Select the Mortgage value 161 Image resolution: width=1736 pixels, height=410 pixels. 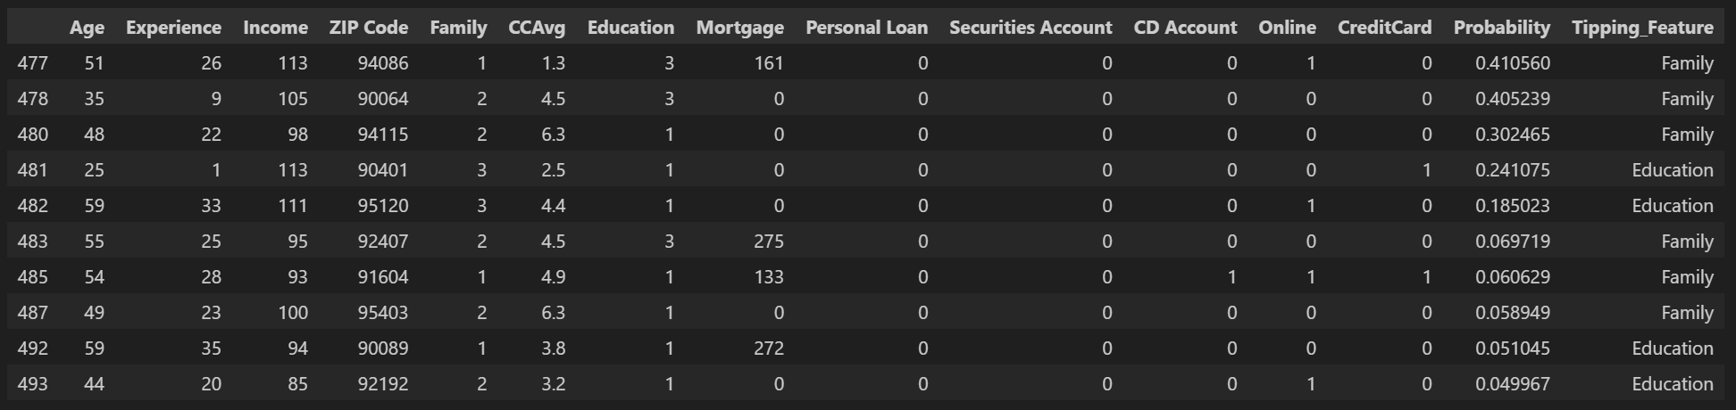pyautogui.click(x=768, y=63)
